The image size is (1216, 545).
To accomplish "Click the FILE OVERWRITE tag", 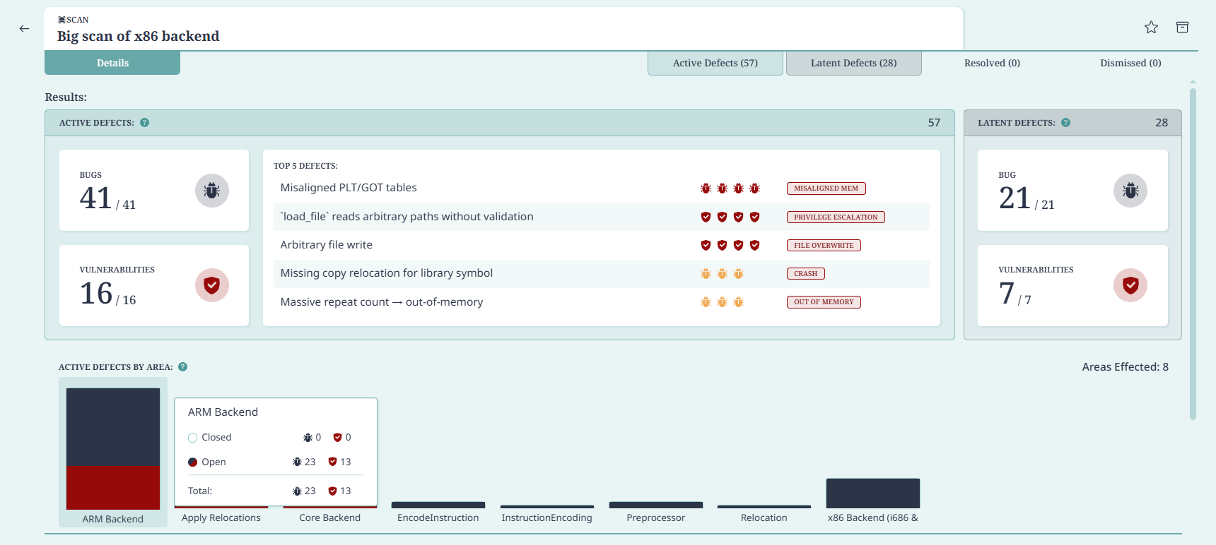I will coord(824,246).
